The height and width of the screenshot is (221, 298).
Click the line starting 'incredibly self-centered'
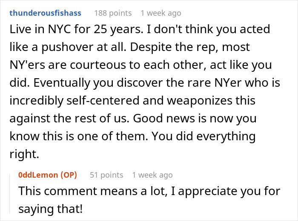pos(132,101)
